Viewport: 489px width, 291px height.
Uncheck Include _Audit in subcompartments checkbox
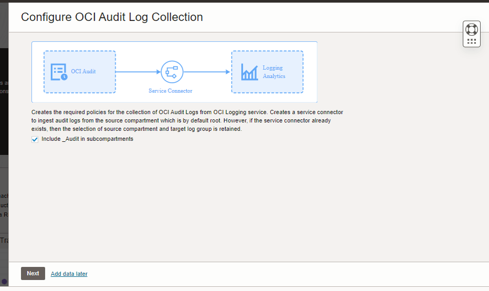click(x=35, y=139)
